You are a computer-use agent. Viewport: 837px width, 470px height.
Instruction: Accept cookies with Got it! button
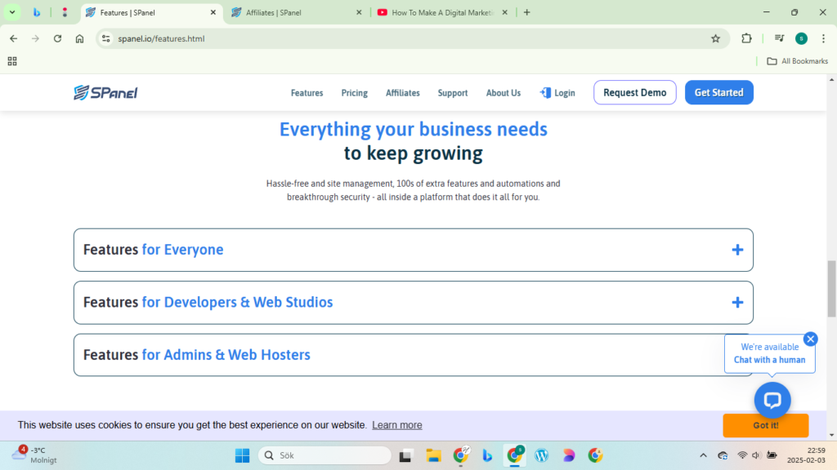pos(765,425)
